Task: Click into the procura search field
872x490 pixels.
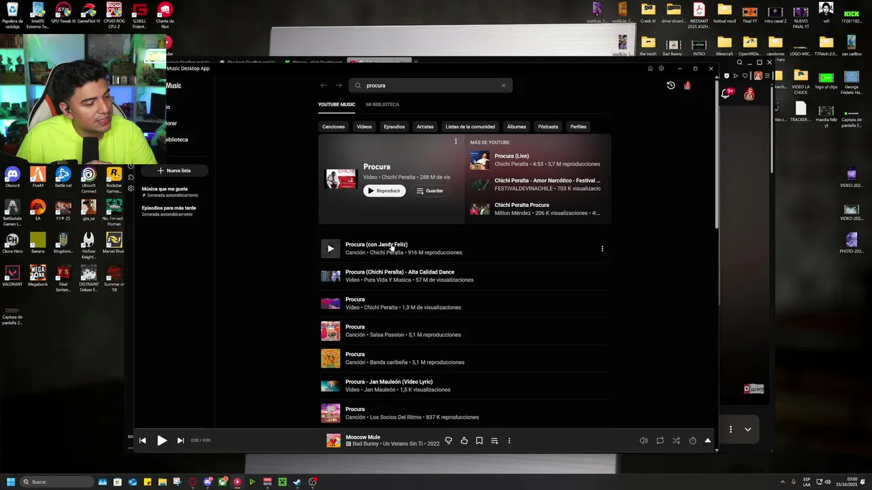Action: tap(431, 86)
